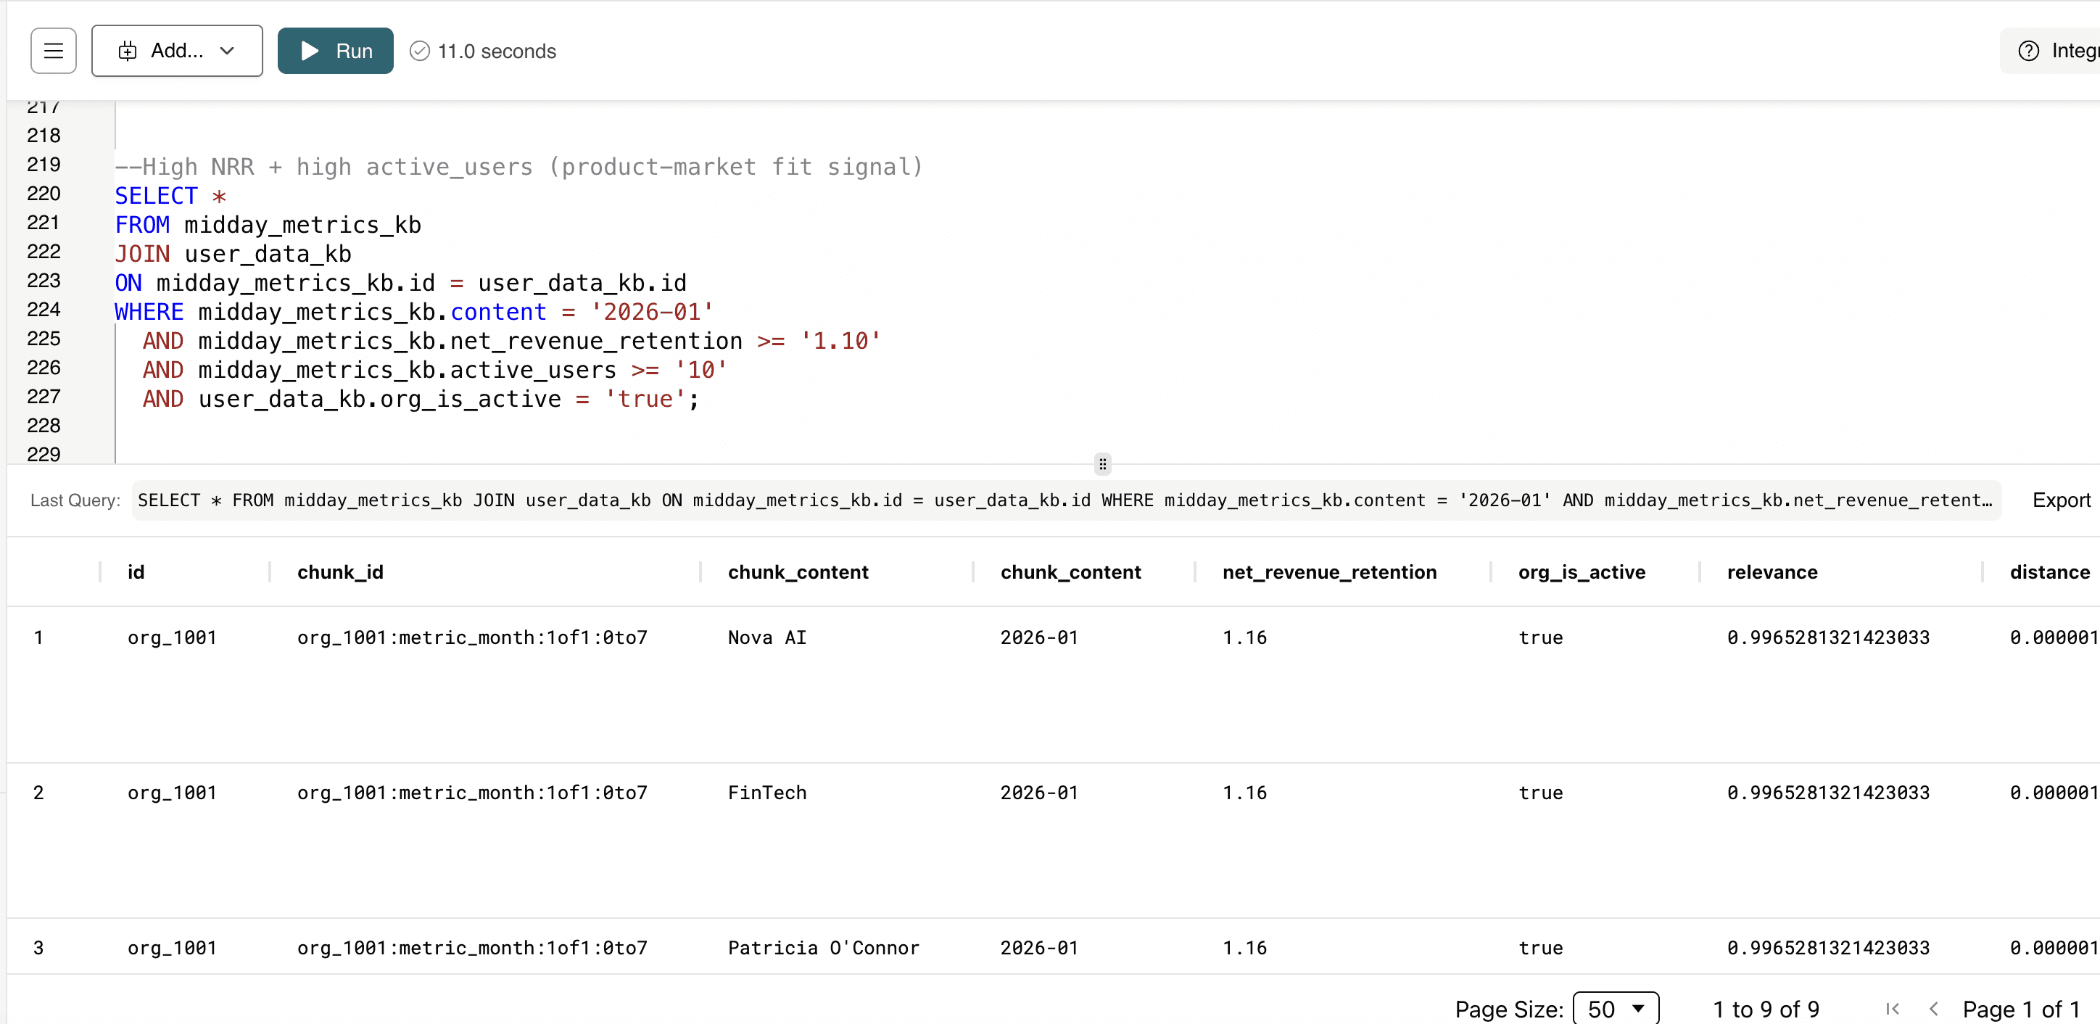Click the plus icon on the Add button

tap(127, 51)
